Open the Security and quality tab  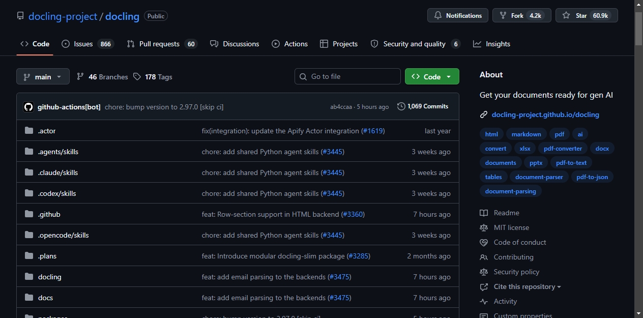(x=416, y=44)
